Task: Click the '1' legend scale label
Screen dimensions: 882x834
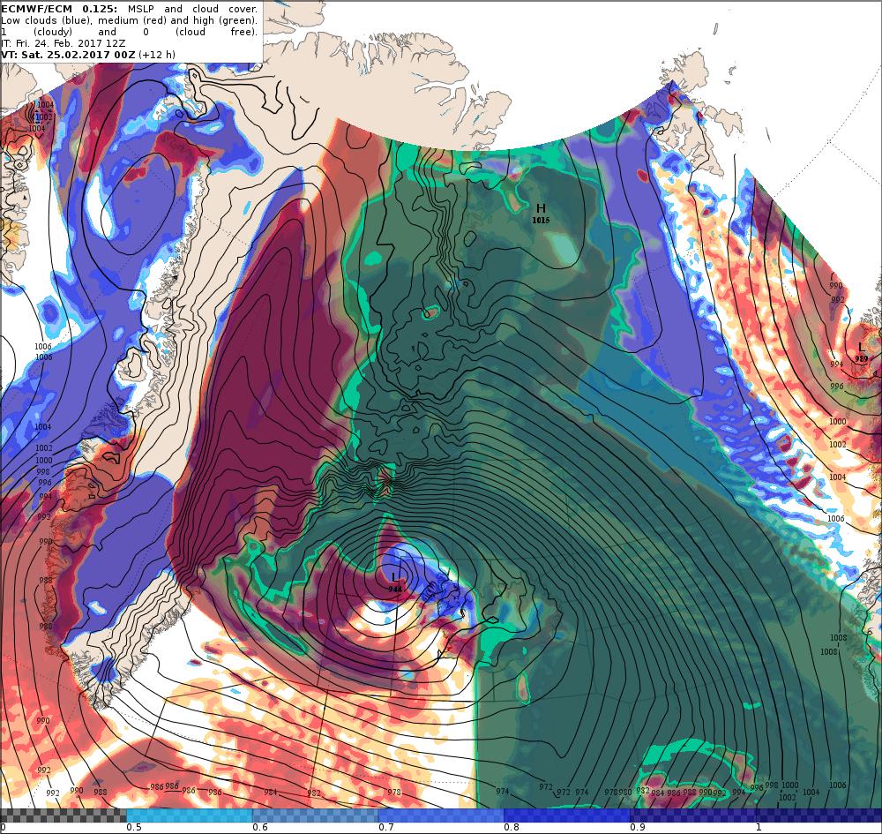Action: coord(759,827)
